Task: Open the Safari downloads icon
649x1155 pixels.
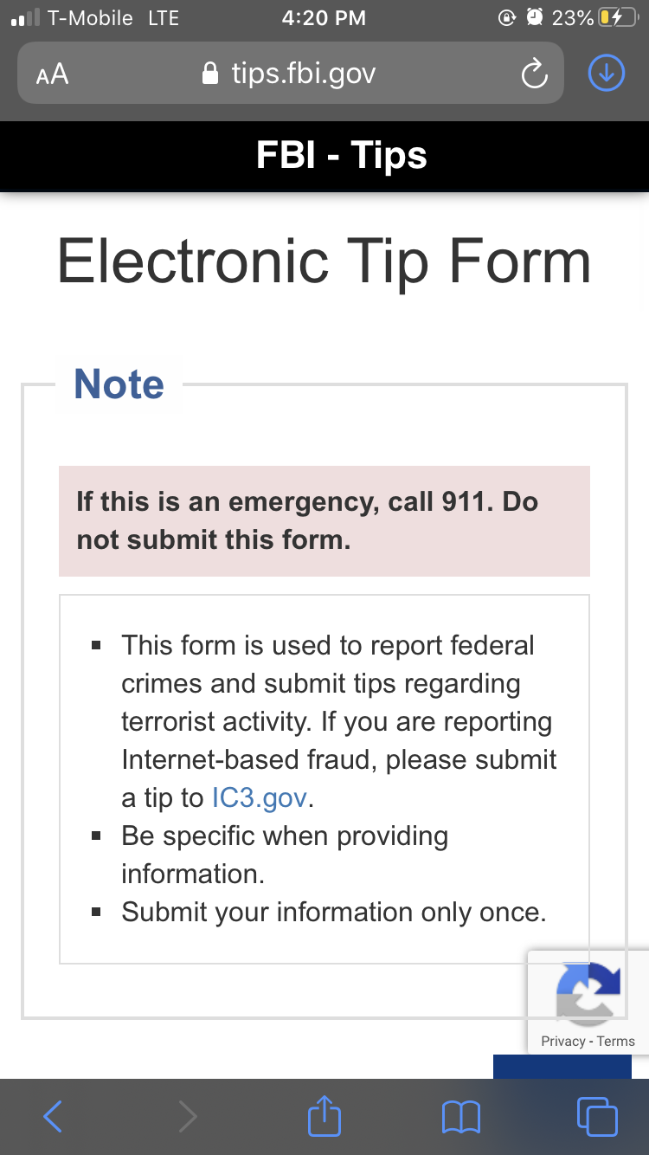Action: pyautogui.click(x=606, y=74)
